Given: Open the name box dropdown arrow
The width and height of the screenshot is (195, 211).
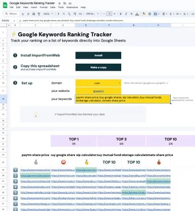Looking at the screenshot, I should click(14, 21).
